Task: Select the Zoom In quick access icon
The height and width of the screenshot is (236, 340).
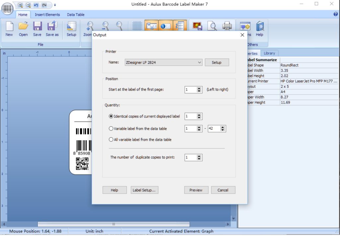Action: click(21, 5)
